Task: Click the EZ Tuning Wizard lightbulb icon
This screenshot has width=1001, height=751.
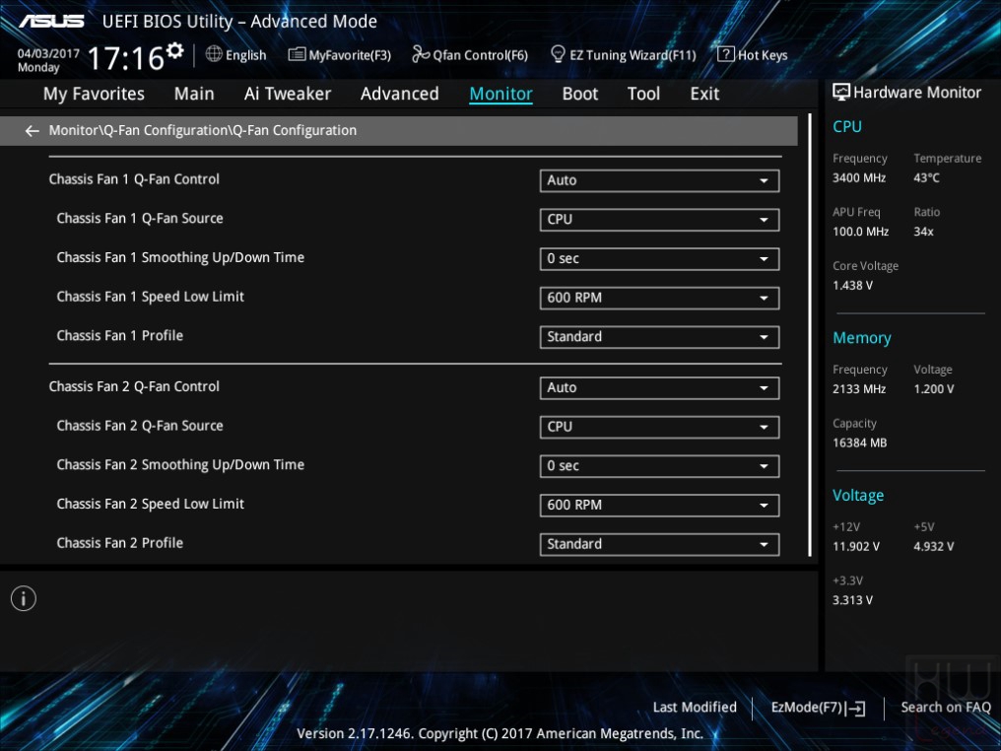Action: pyautogui.click(x=558, y=54)
